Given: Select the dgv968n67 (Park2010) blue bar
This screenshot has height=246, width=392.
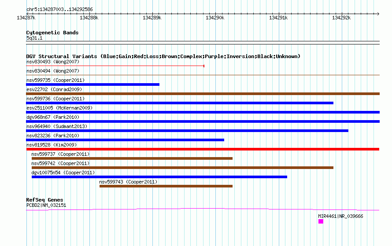Looking at the screenshot, I should click(x=203, y=121).
